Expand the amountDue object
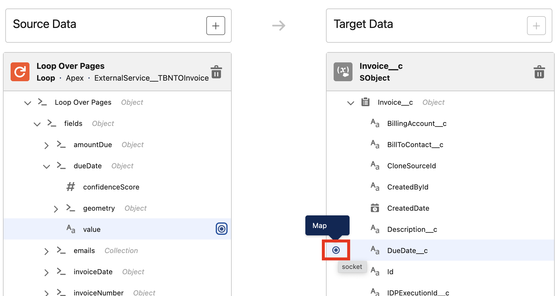 pyautogui.click(x=46, y=145)
